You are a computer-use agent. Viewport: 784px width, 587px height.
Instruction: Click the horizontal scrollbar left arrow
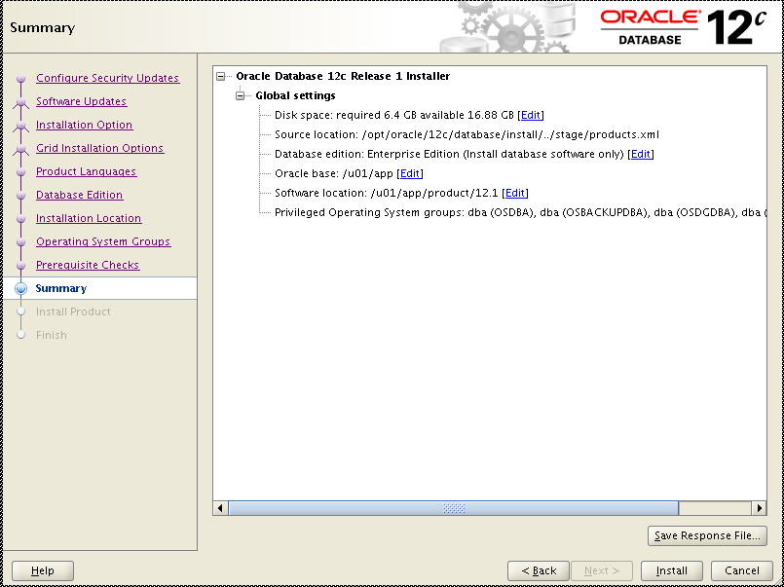click(220, 508)
